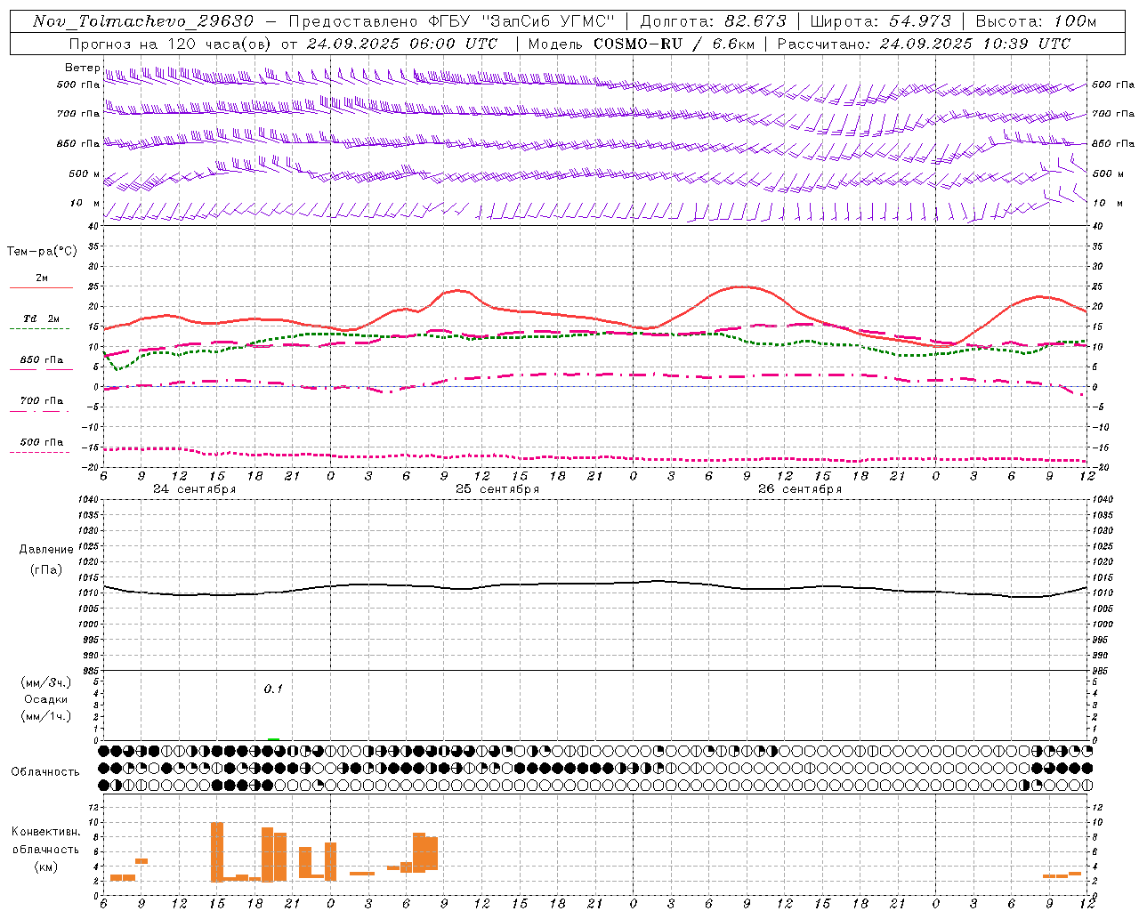1139x911 pixels.
Task: Click the (гПа) unit under Давление
Action: click(46, 570)
